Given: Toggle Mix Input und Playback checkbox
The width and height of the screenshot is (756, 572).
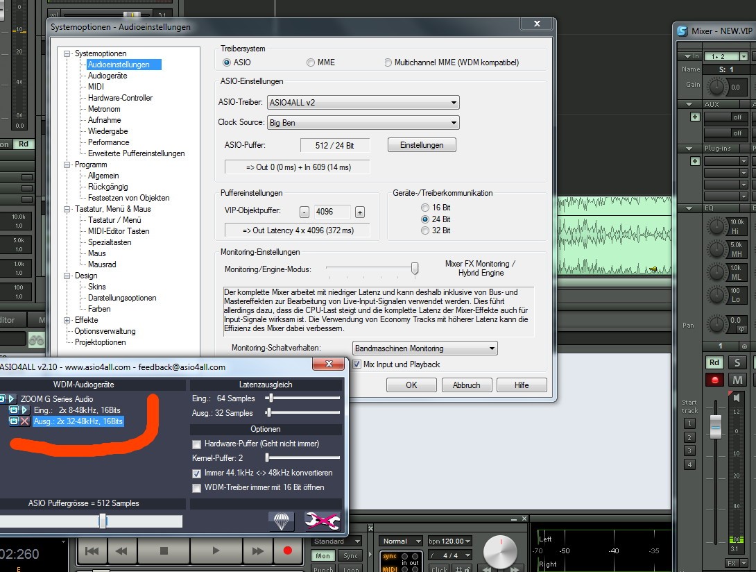Looking at the screenshot, I should 356,364.
